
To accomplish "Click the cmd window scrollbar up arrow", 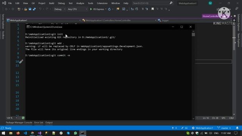I will pos(193,31).
